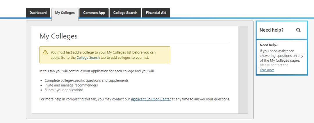Click the Invite and manage recommenders bullet
The image size is (314, 123).
(71, 85)
